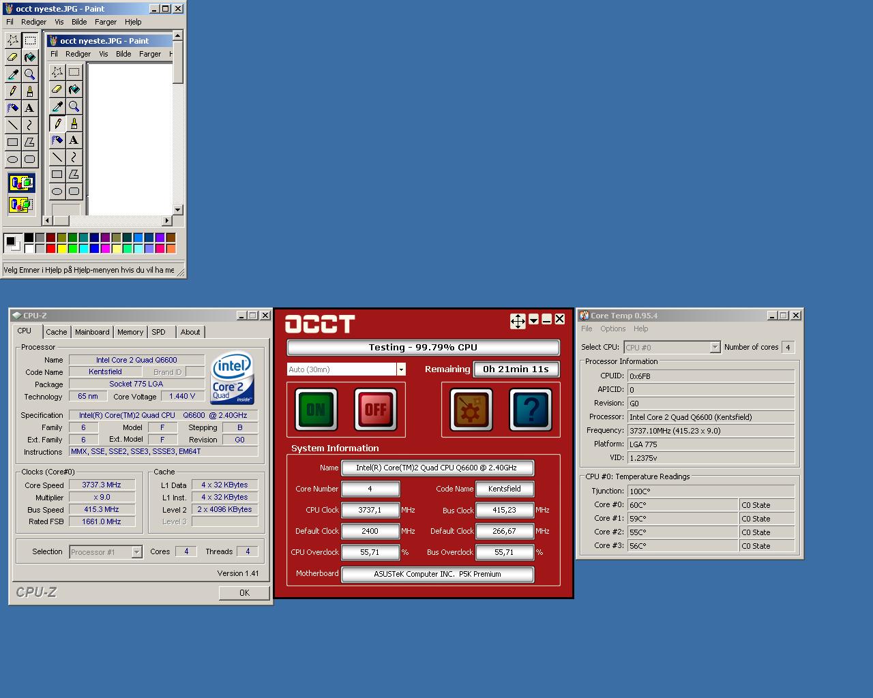The width and height of the screenshot is (873, 698).
Task: Open the Auto (30mn) test type dropdown in OCCT
Action: click(x=401, y=369)
